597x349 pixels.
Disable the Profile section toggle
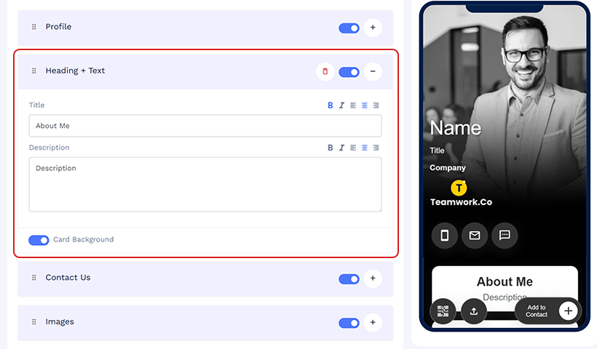tap(349, 28)
